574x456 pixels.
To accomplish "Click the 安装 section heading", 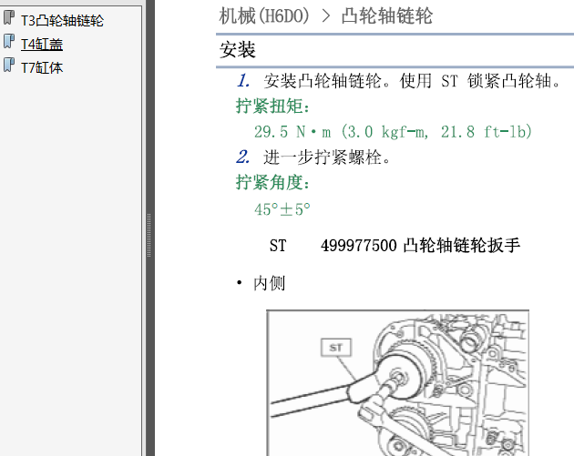I will point(238,50).
